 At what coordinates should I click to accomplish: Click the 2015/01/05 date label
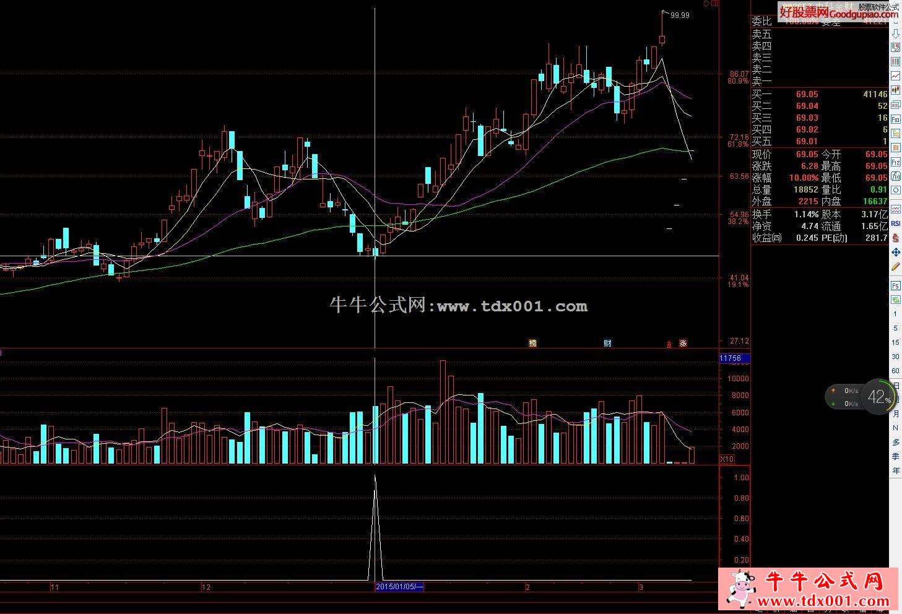(x=399, y=586)
